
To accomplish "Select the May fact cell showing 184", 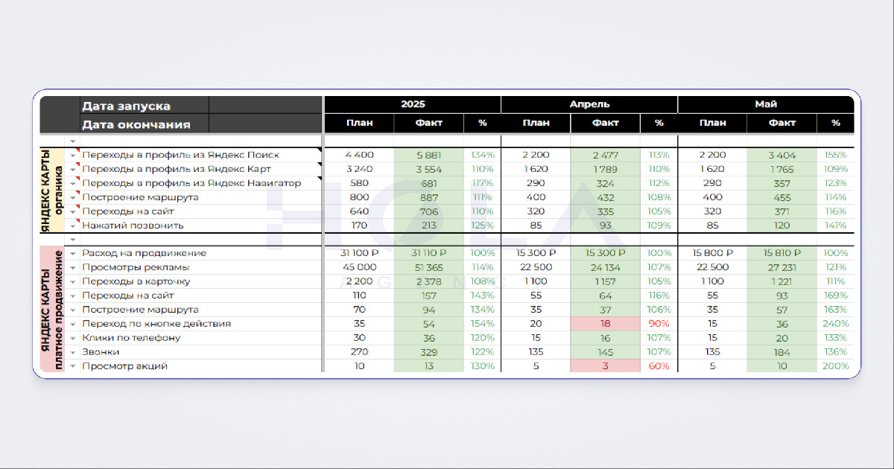I will click(782, 352).
